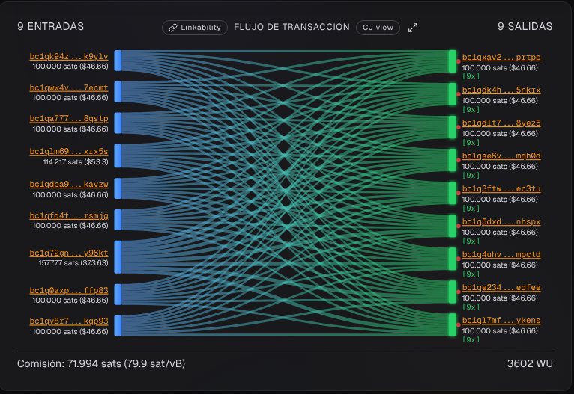
Task: Click [9x] tag under bc1qxav2...prtpp
Action: [x=471, y=76]
